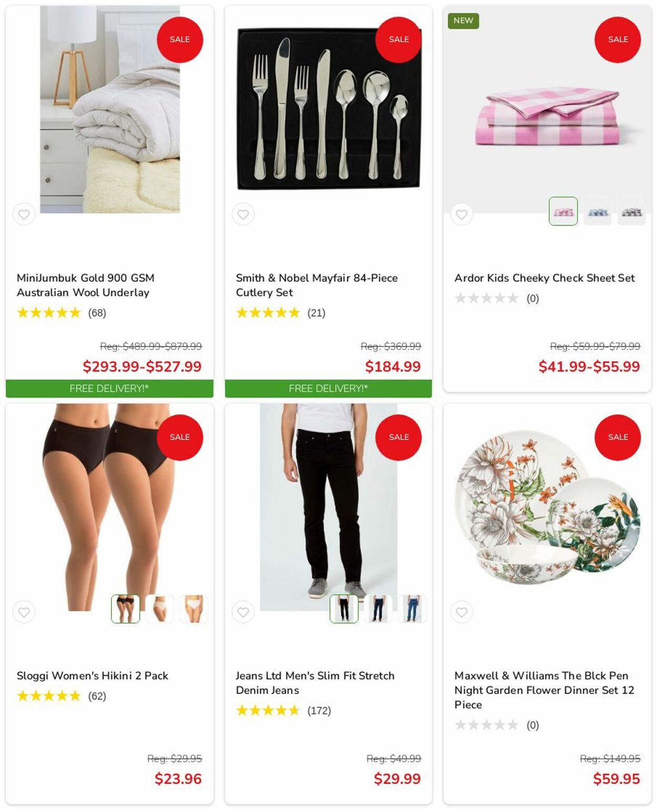This screenshot has height=810, width=657.
Task: Open Maxwell & Williams Night Garden Dinner Set title
Action: click(x=544, y=690)
